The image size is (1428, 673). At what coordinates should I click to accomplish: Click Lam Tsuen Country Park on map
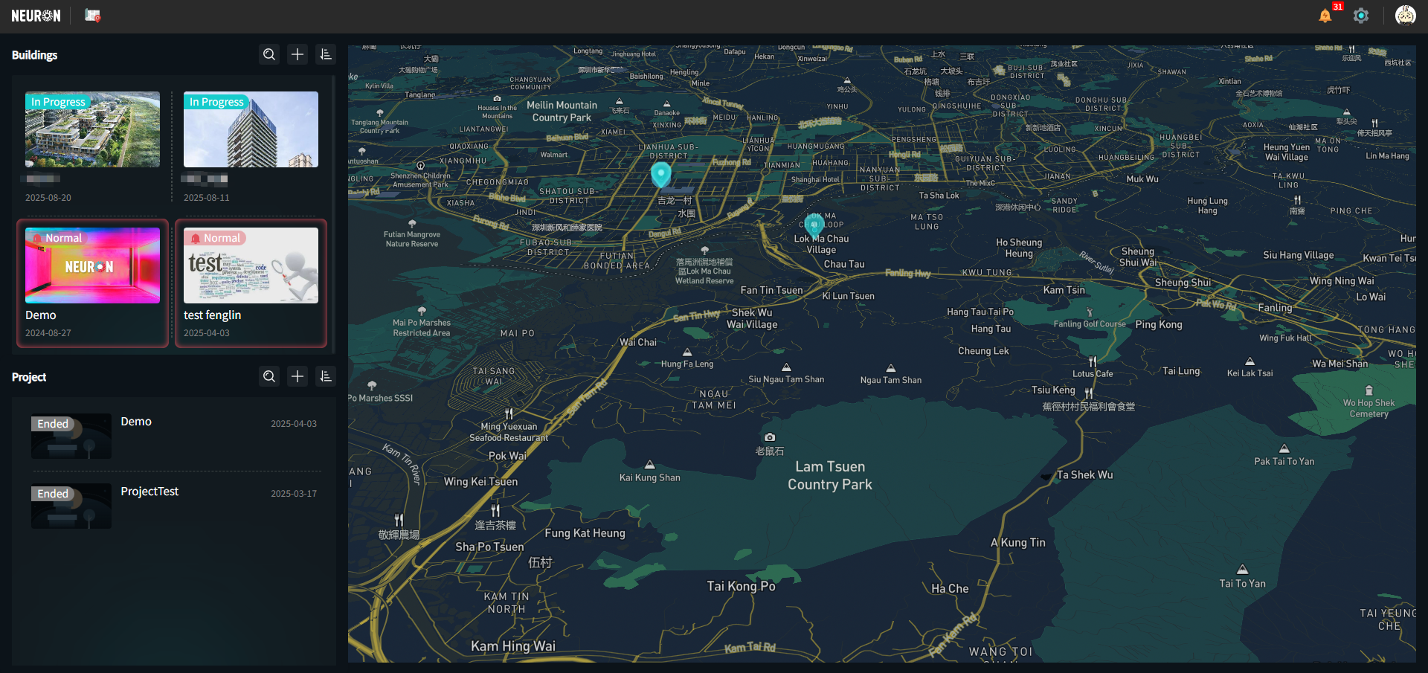pos(830,475)
